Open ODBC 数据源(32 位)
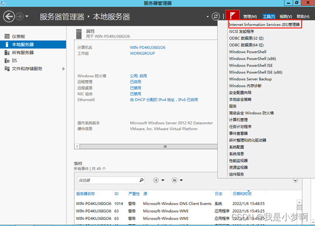Viewport: 315px width, 226px height. pyautogui.click(x=246, y=38)
